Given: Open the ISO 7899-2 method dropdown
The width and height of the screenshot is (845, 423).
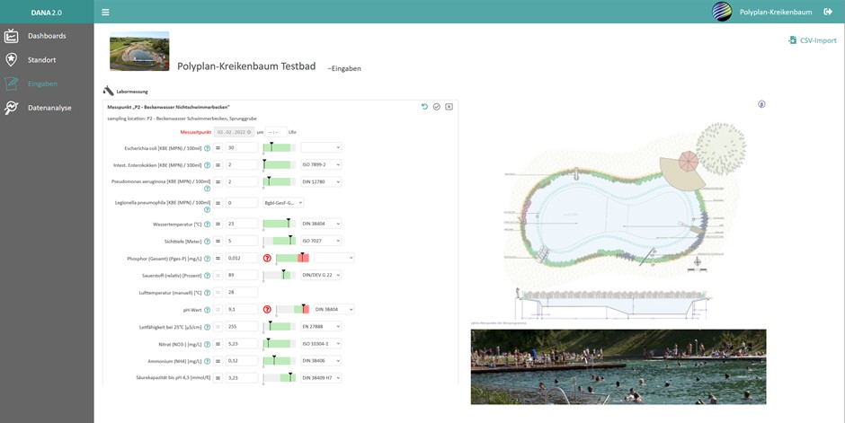Looking at the screenshot, I should [321, 165].
